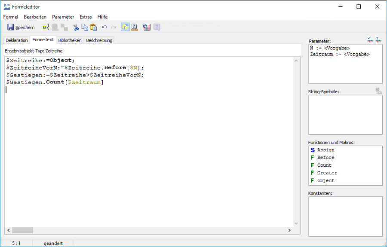387x247 pixels.
Task: Switch to the Deklaration tab
Action: point(17,40)
